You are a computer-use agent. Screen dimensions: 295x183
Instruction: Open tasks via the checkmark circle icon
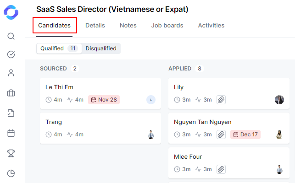coord(11,54)
